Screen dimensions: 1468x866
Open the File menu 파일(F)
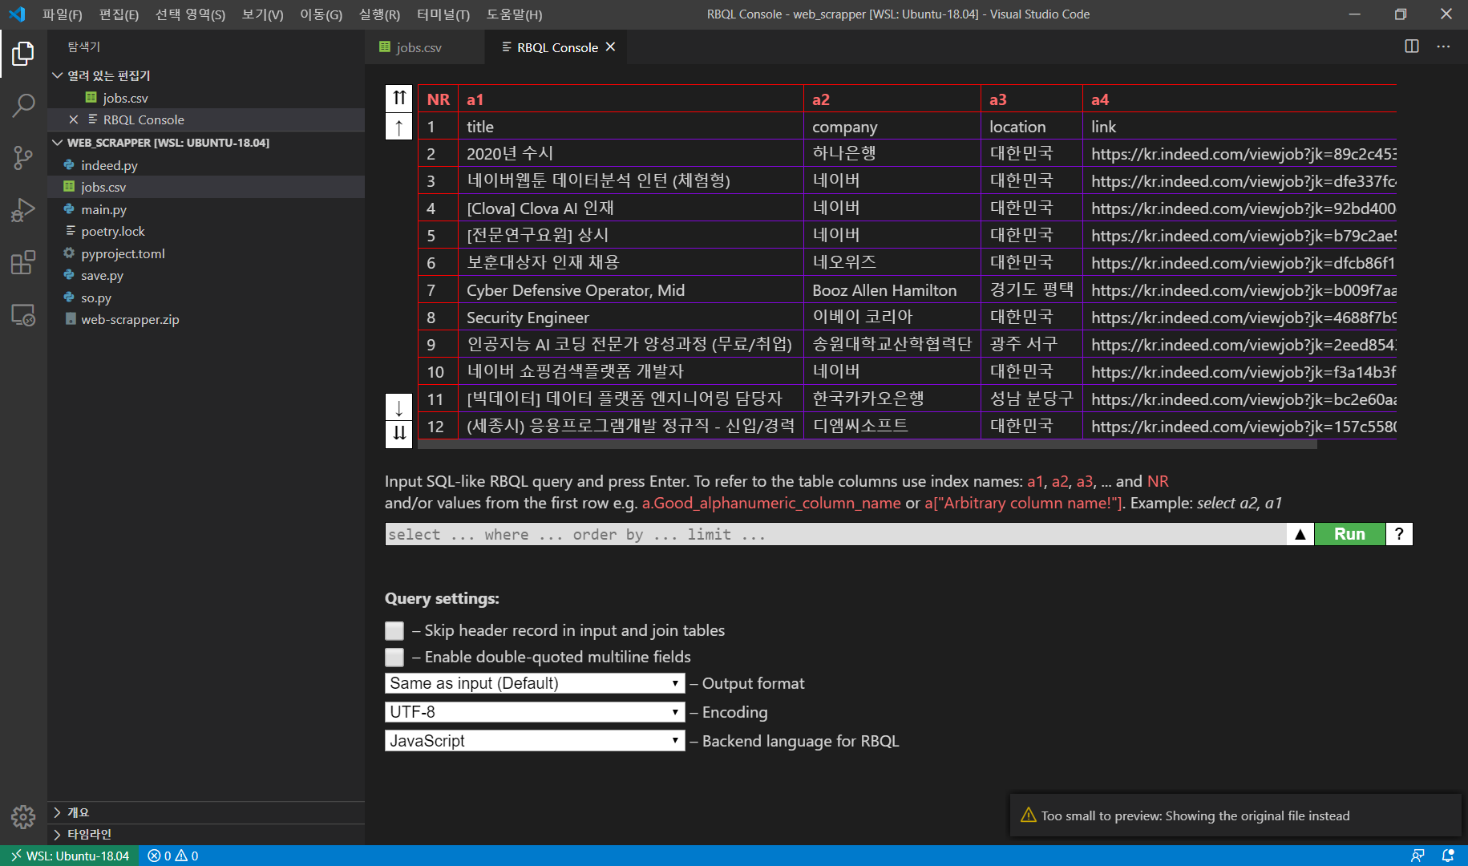[63, 14]
